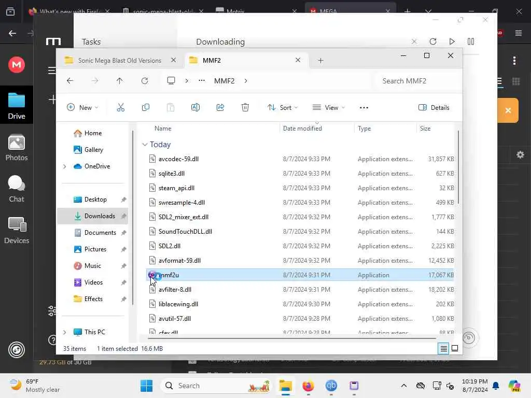This screenshot has height=398, width=531.
Task: Click the Windows Start button
Action: (x=147, y=386)
